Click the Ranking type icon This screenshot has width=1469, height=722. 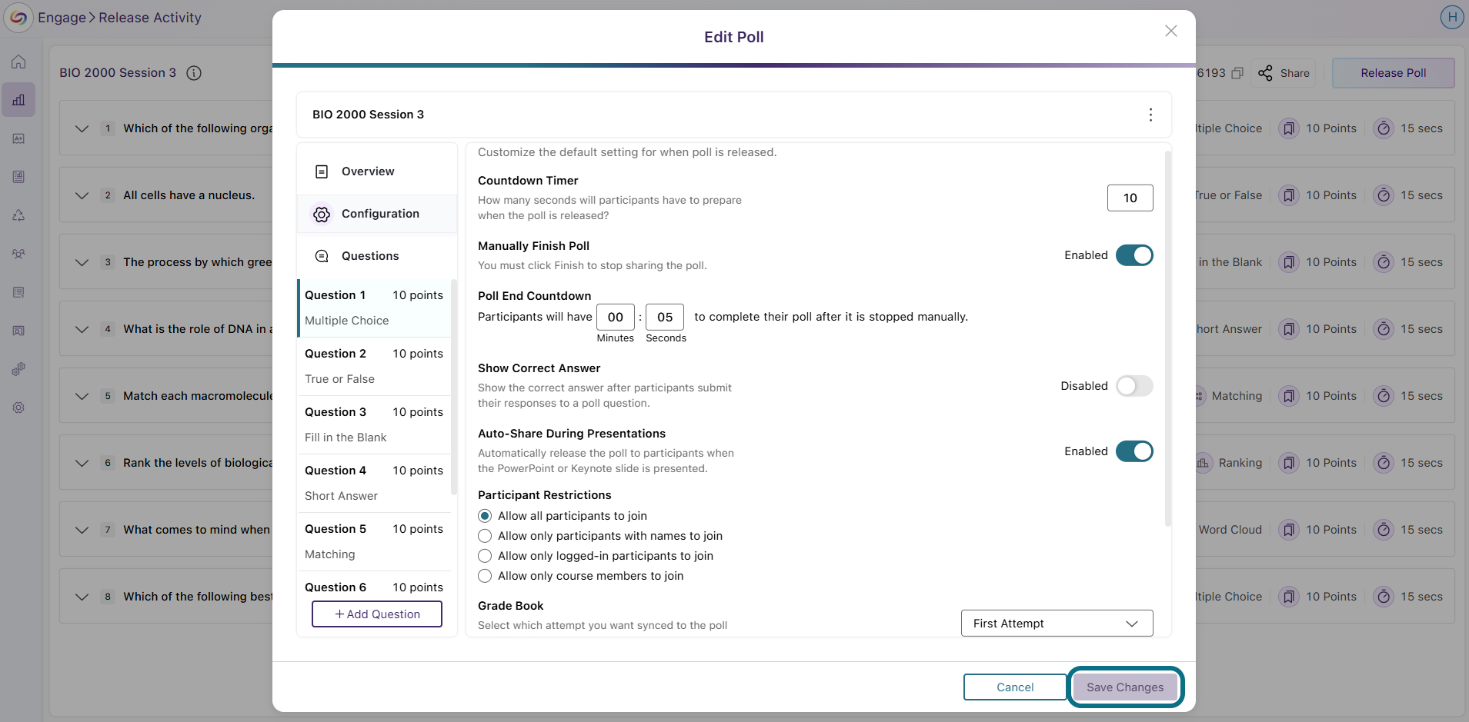(x=1203, y=463)
